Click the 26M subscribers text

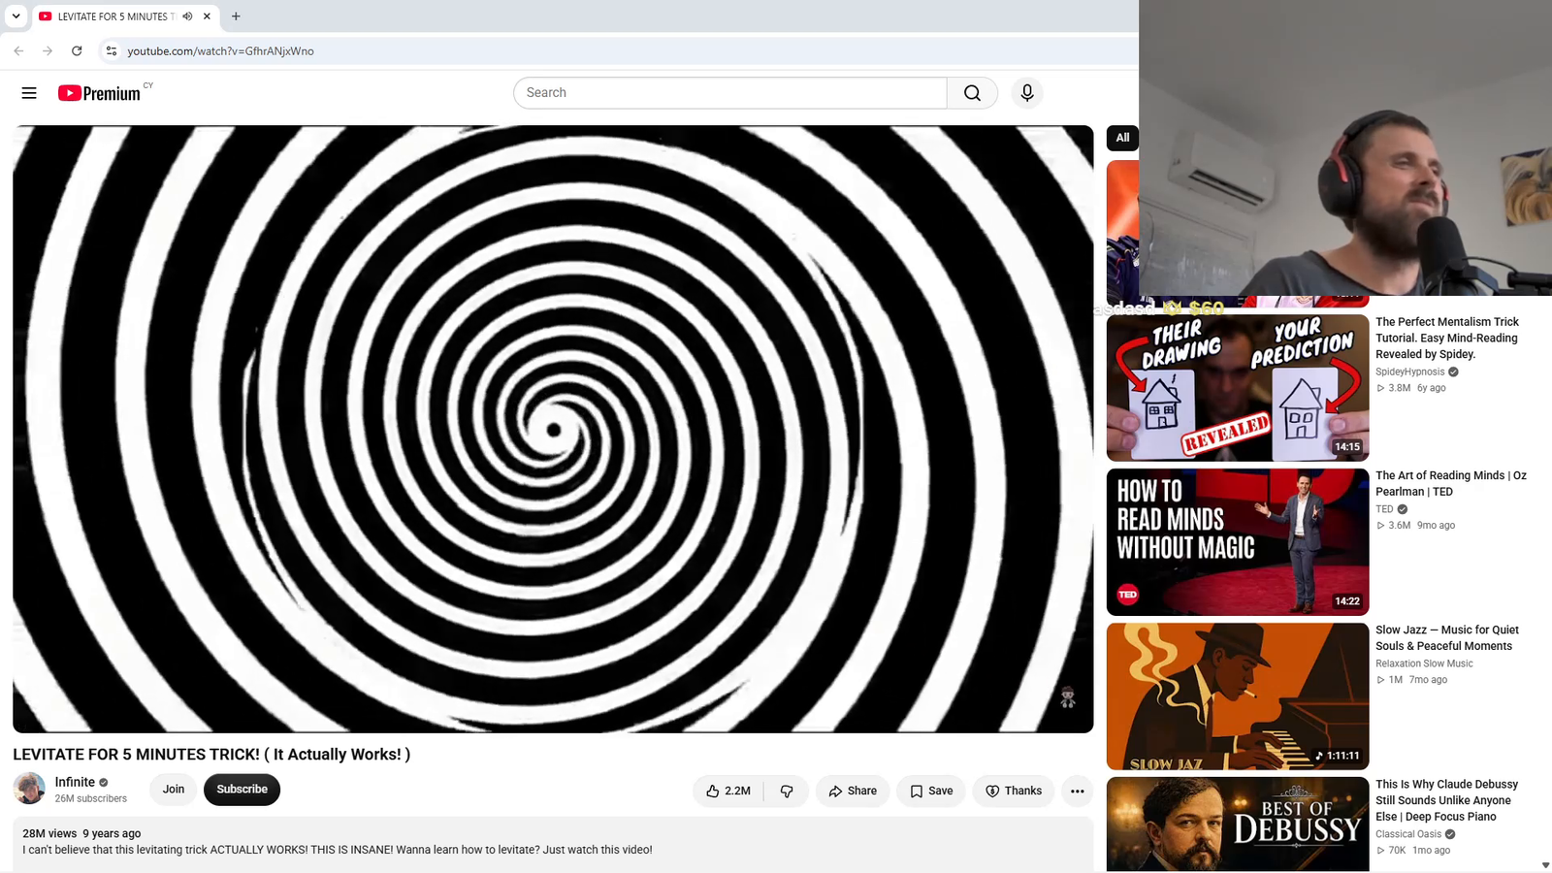point(91,799)
